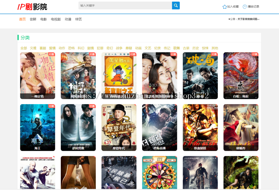Open the 逆时营救 movie poster
Screen dimensions: 279x190
click(x=78, y=128)
